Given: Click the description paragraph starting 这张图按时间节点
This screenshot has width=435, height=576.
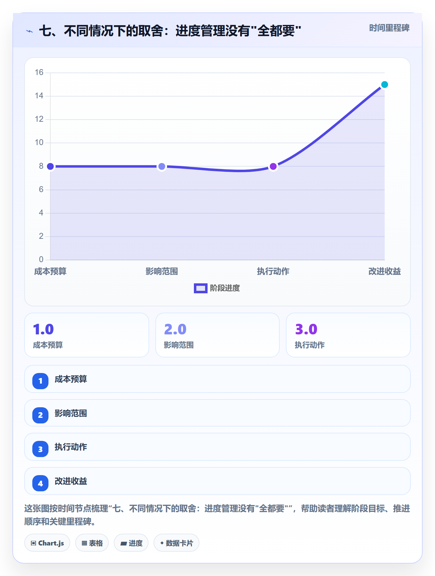Looking at the screenshot, I should pyautogui.click(x=217, y=515).
